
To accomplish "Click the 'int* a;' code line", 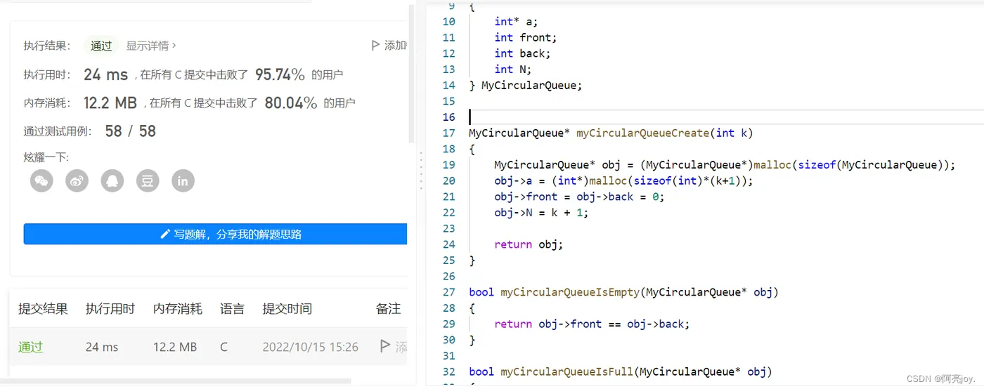I will (516, 22).
